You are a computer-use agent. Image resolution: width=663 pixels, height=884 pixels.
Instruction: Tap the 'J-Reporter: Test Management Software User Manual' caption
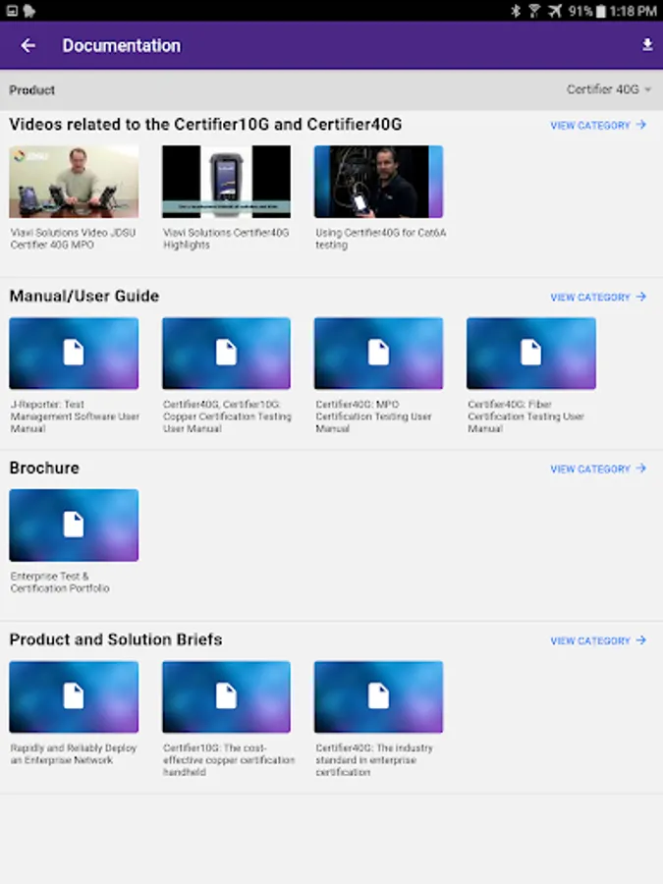pos(75,416)
